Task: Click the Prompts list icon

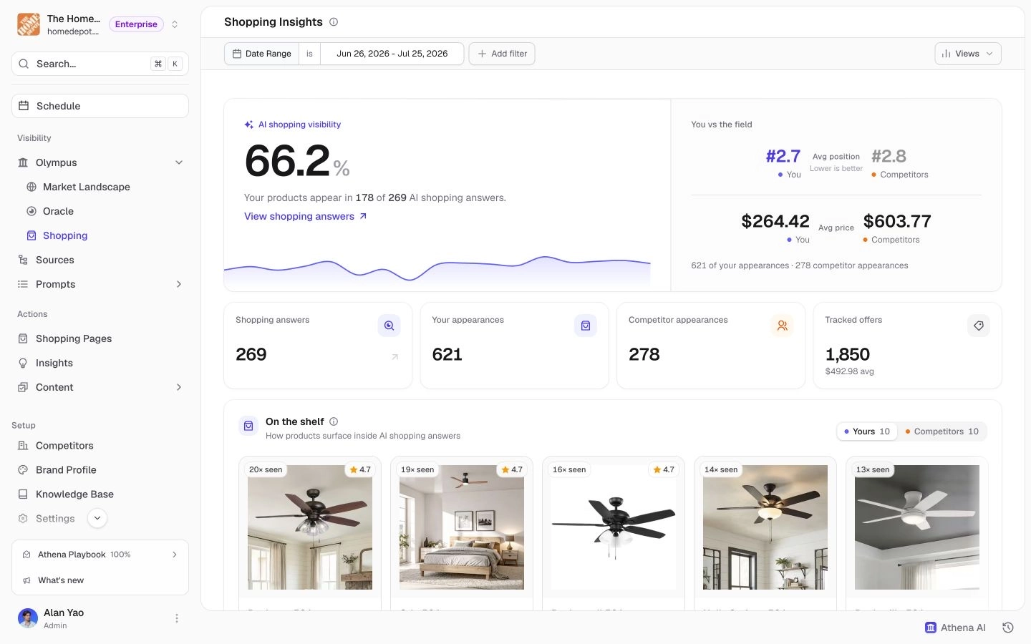Action: point(23,284)
